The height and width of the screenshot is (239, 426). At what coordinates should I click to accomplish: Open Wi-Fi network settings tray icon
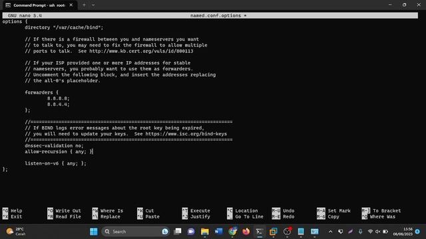370,232
